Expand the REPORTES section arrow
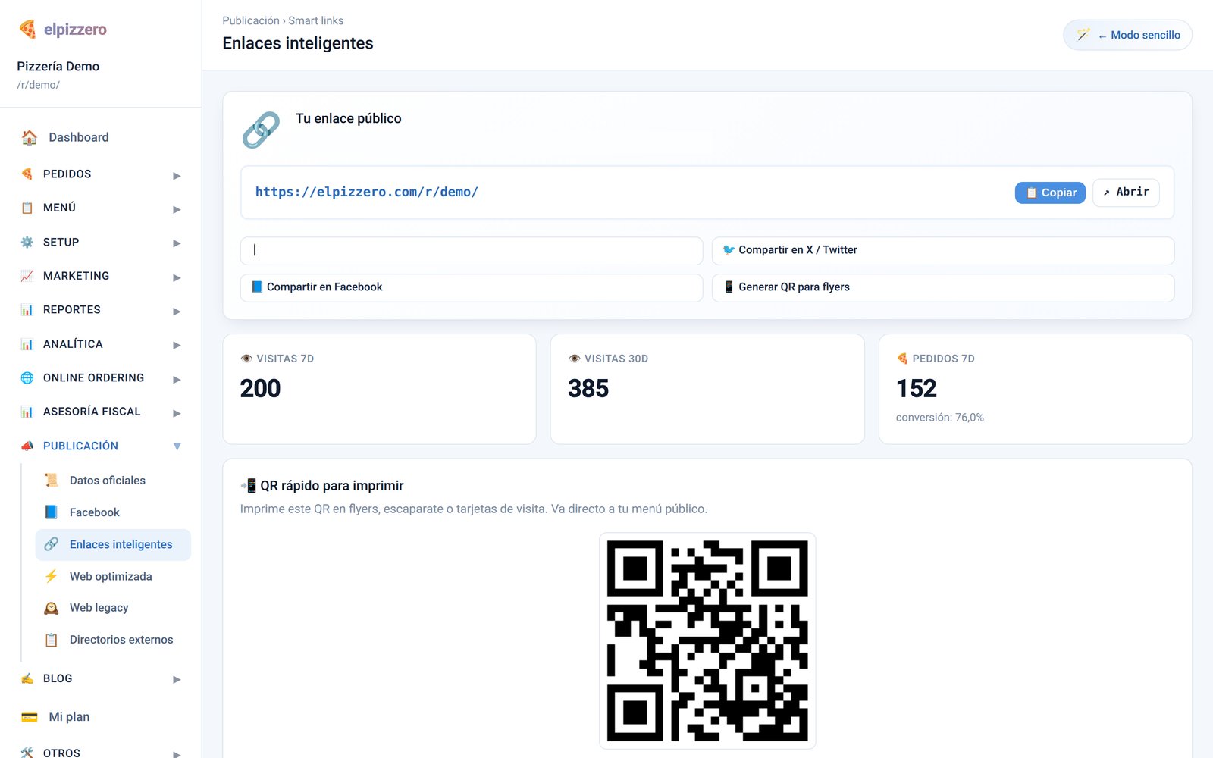Screen dimensions: 1213x758 177,312
